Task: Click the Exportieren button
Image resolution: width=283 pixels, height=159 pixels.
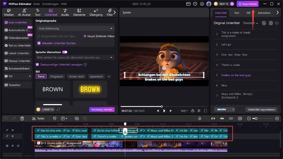Action: click(x=248, y=4)
